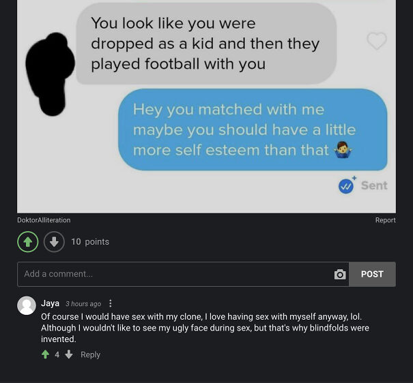Post the comment with POST button
This screenshot has height=383, width=413.
click(x=372, y=274)
